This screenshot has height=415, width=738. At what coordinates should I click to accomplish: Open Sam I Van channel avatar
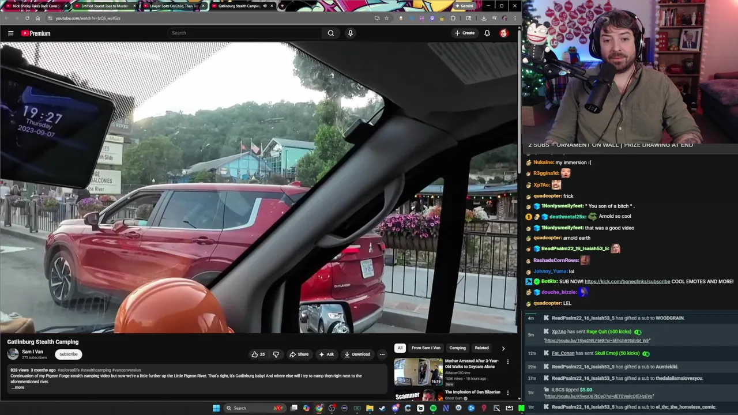pyautogui.click(x=13, y=354)
